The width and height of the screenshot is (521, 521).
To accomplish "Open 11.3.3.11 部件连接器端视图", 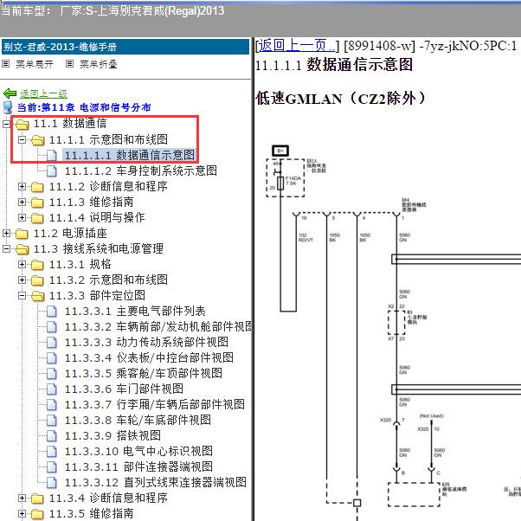I will click(138, 467).
